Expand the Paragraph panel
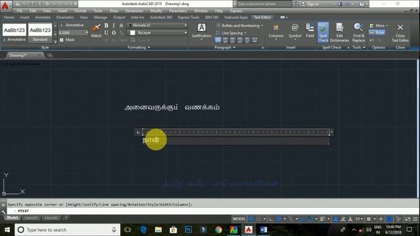 [224, 47]
